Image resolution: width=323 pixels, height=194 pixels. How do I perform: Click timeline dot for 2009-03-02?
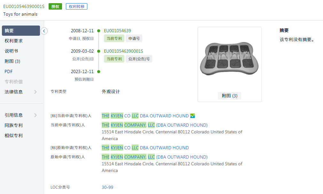click(x=99, y=51)
